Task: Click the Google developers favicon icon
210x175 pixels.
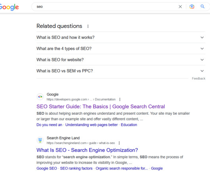Action: (40, 97)
